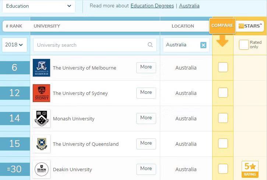This screenshot has width=267, height=180.
Task: Tick compare box for Monash University
Action: coord(223,118)
